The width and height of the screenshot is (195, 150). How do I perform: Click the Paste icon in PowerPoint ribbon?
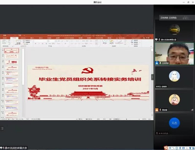pos(4,42)
